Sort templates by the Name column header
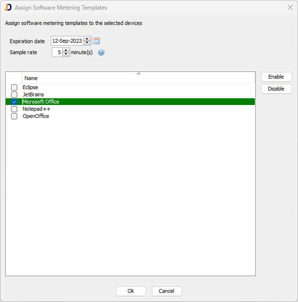The image size is (298, 302). tap(138, 78)
